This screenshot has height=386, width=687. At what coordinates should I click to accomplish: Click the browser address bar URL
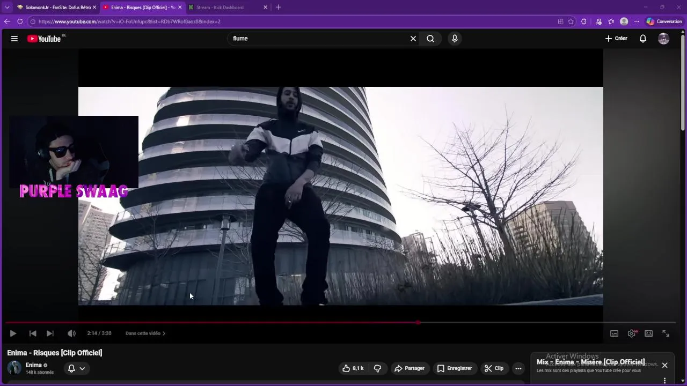129,21
